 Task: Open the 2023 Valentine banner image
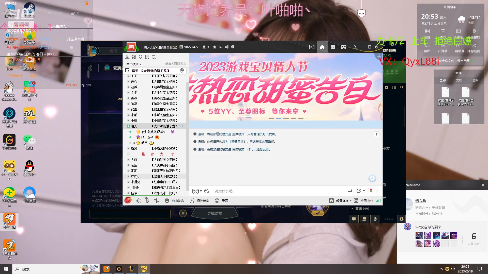click(x=286, y=87)
